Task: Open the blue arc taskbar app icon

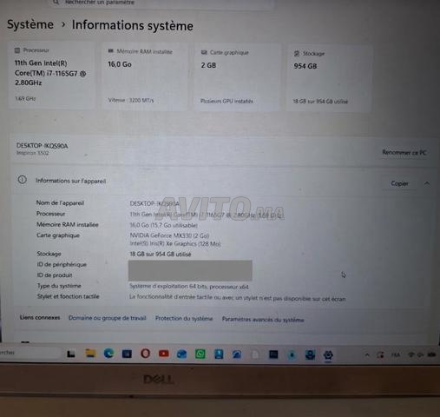Action: pyautogui.click(x=237, y=354)
